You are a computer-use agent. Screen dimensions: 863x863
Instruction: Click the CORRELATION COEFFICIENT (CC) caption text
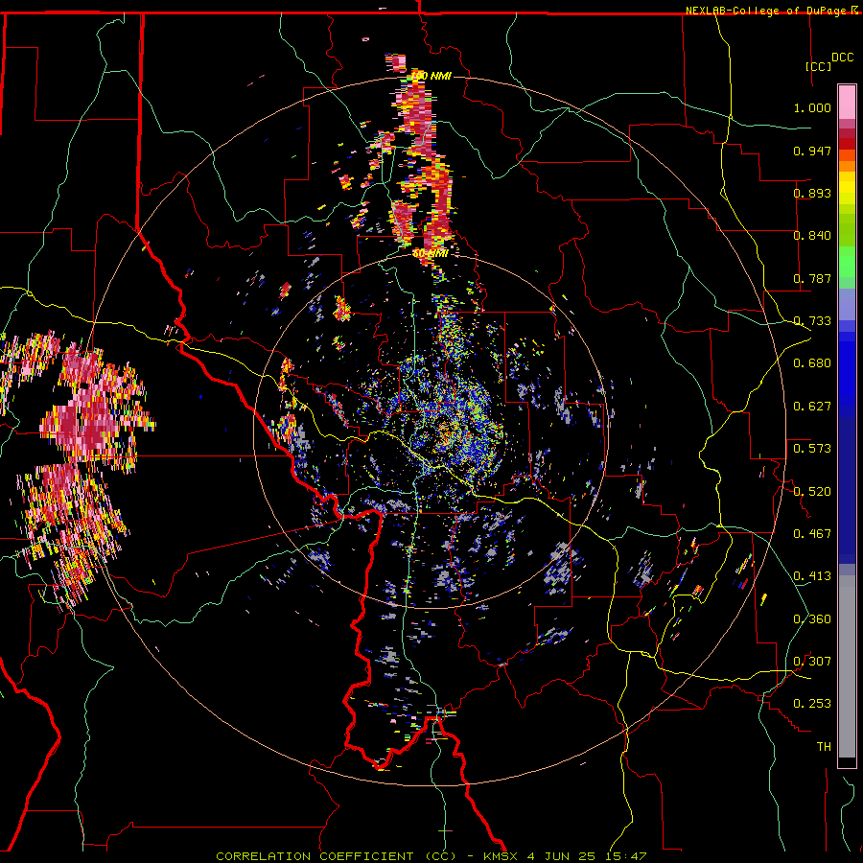click(337, 856)
